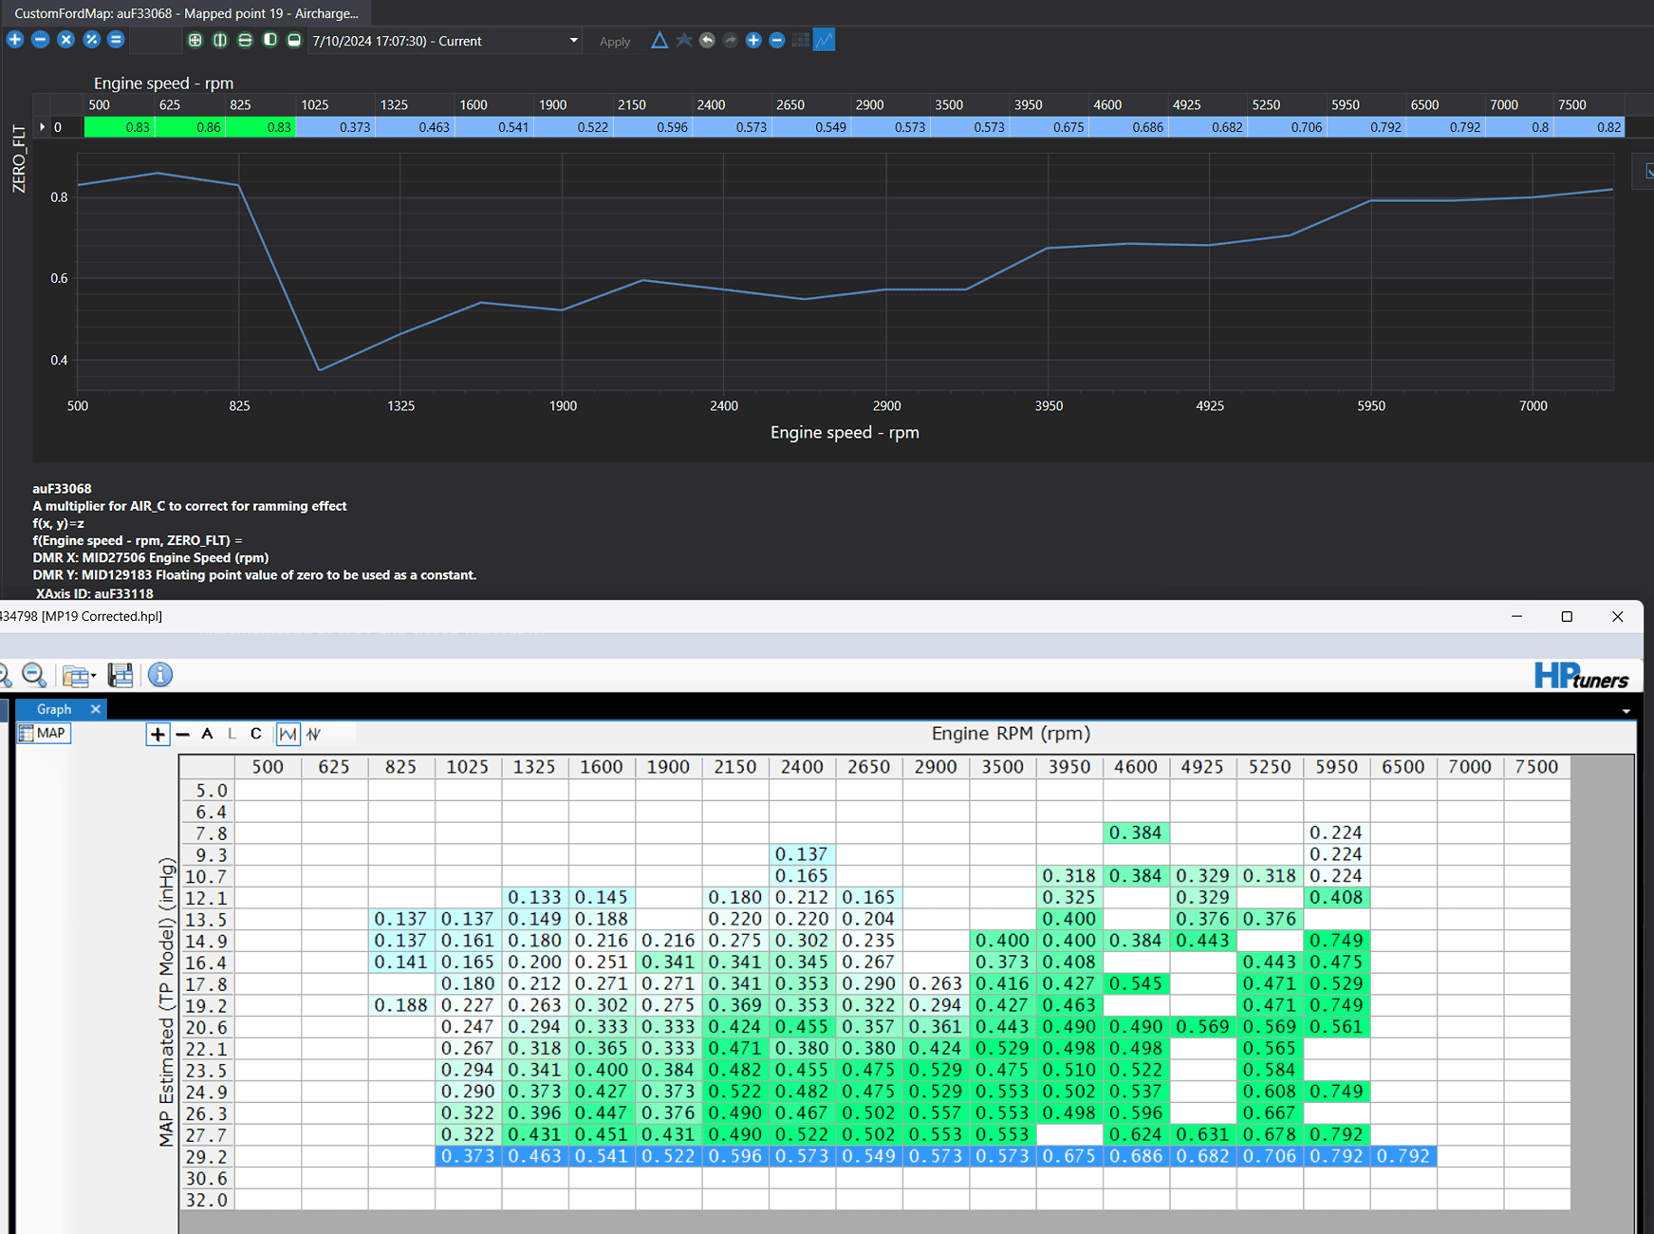Open the panel options arrow at right of Graph tab bar
Screen dimensions: 1654x1234
(1626, 711)
